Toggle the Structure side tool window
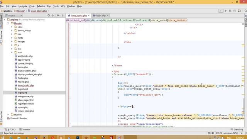The image size is (247, 139). pyautogui.click(x=1, y=37)
